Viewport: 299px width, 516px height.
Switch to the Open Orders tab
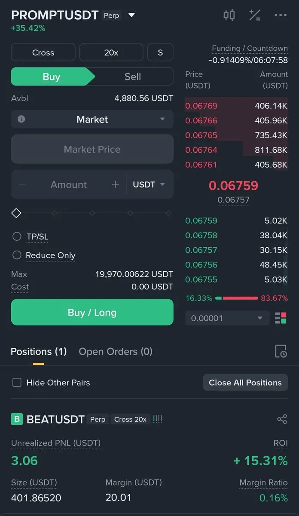click(115, 351)
